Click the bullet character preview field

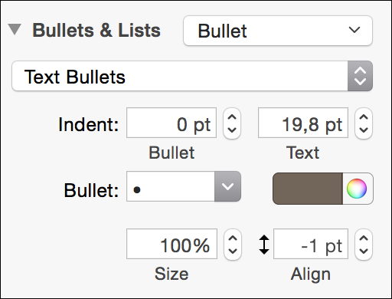171,186
